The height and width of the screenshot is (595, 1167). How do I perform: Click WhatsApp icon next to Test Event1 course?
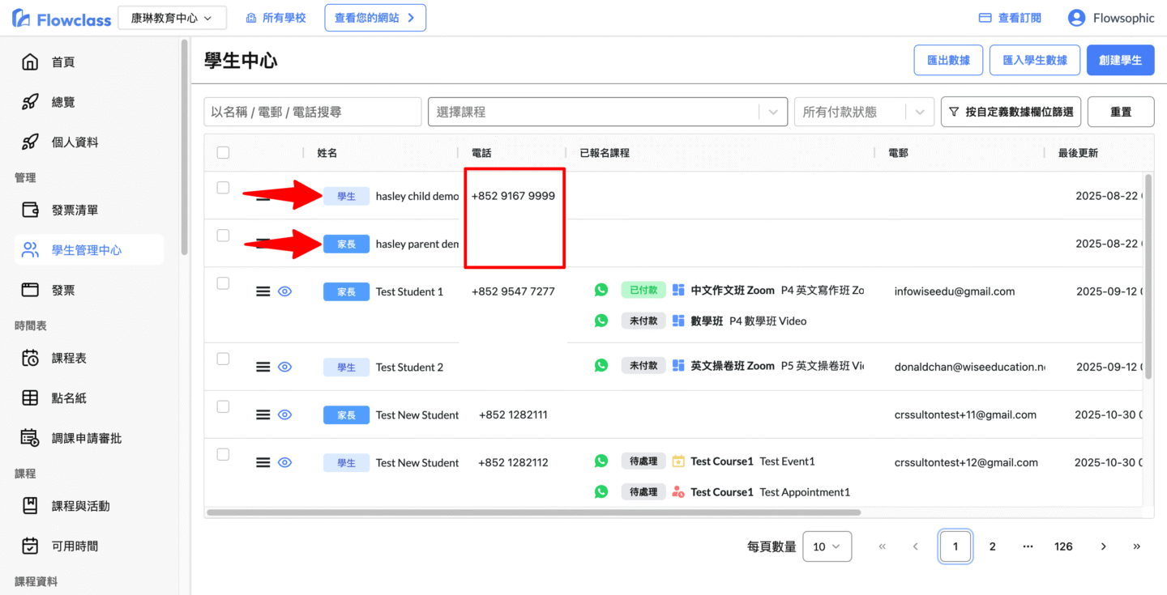601,461
